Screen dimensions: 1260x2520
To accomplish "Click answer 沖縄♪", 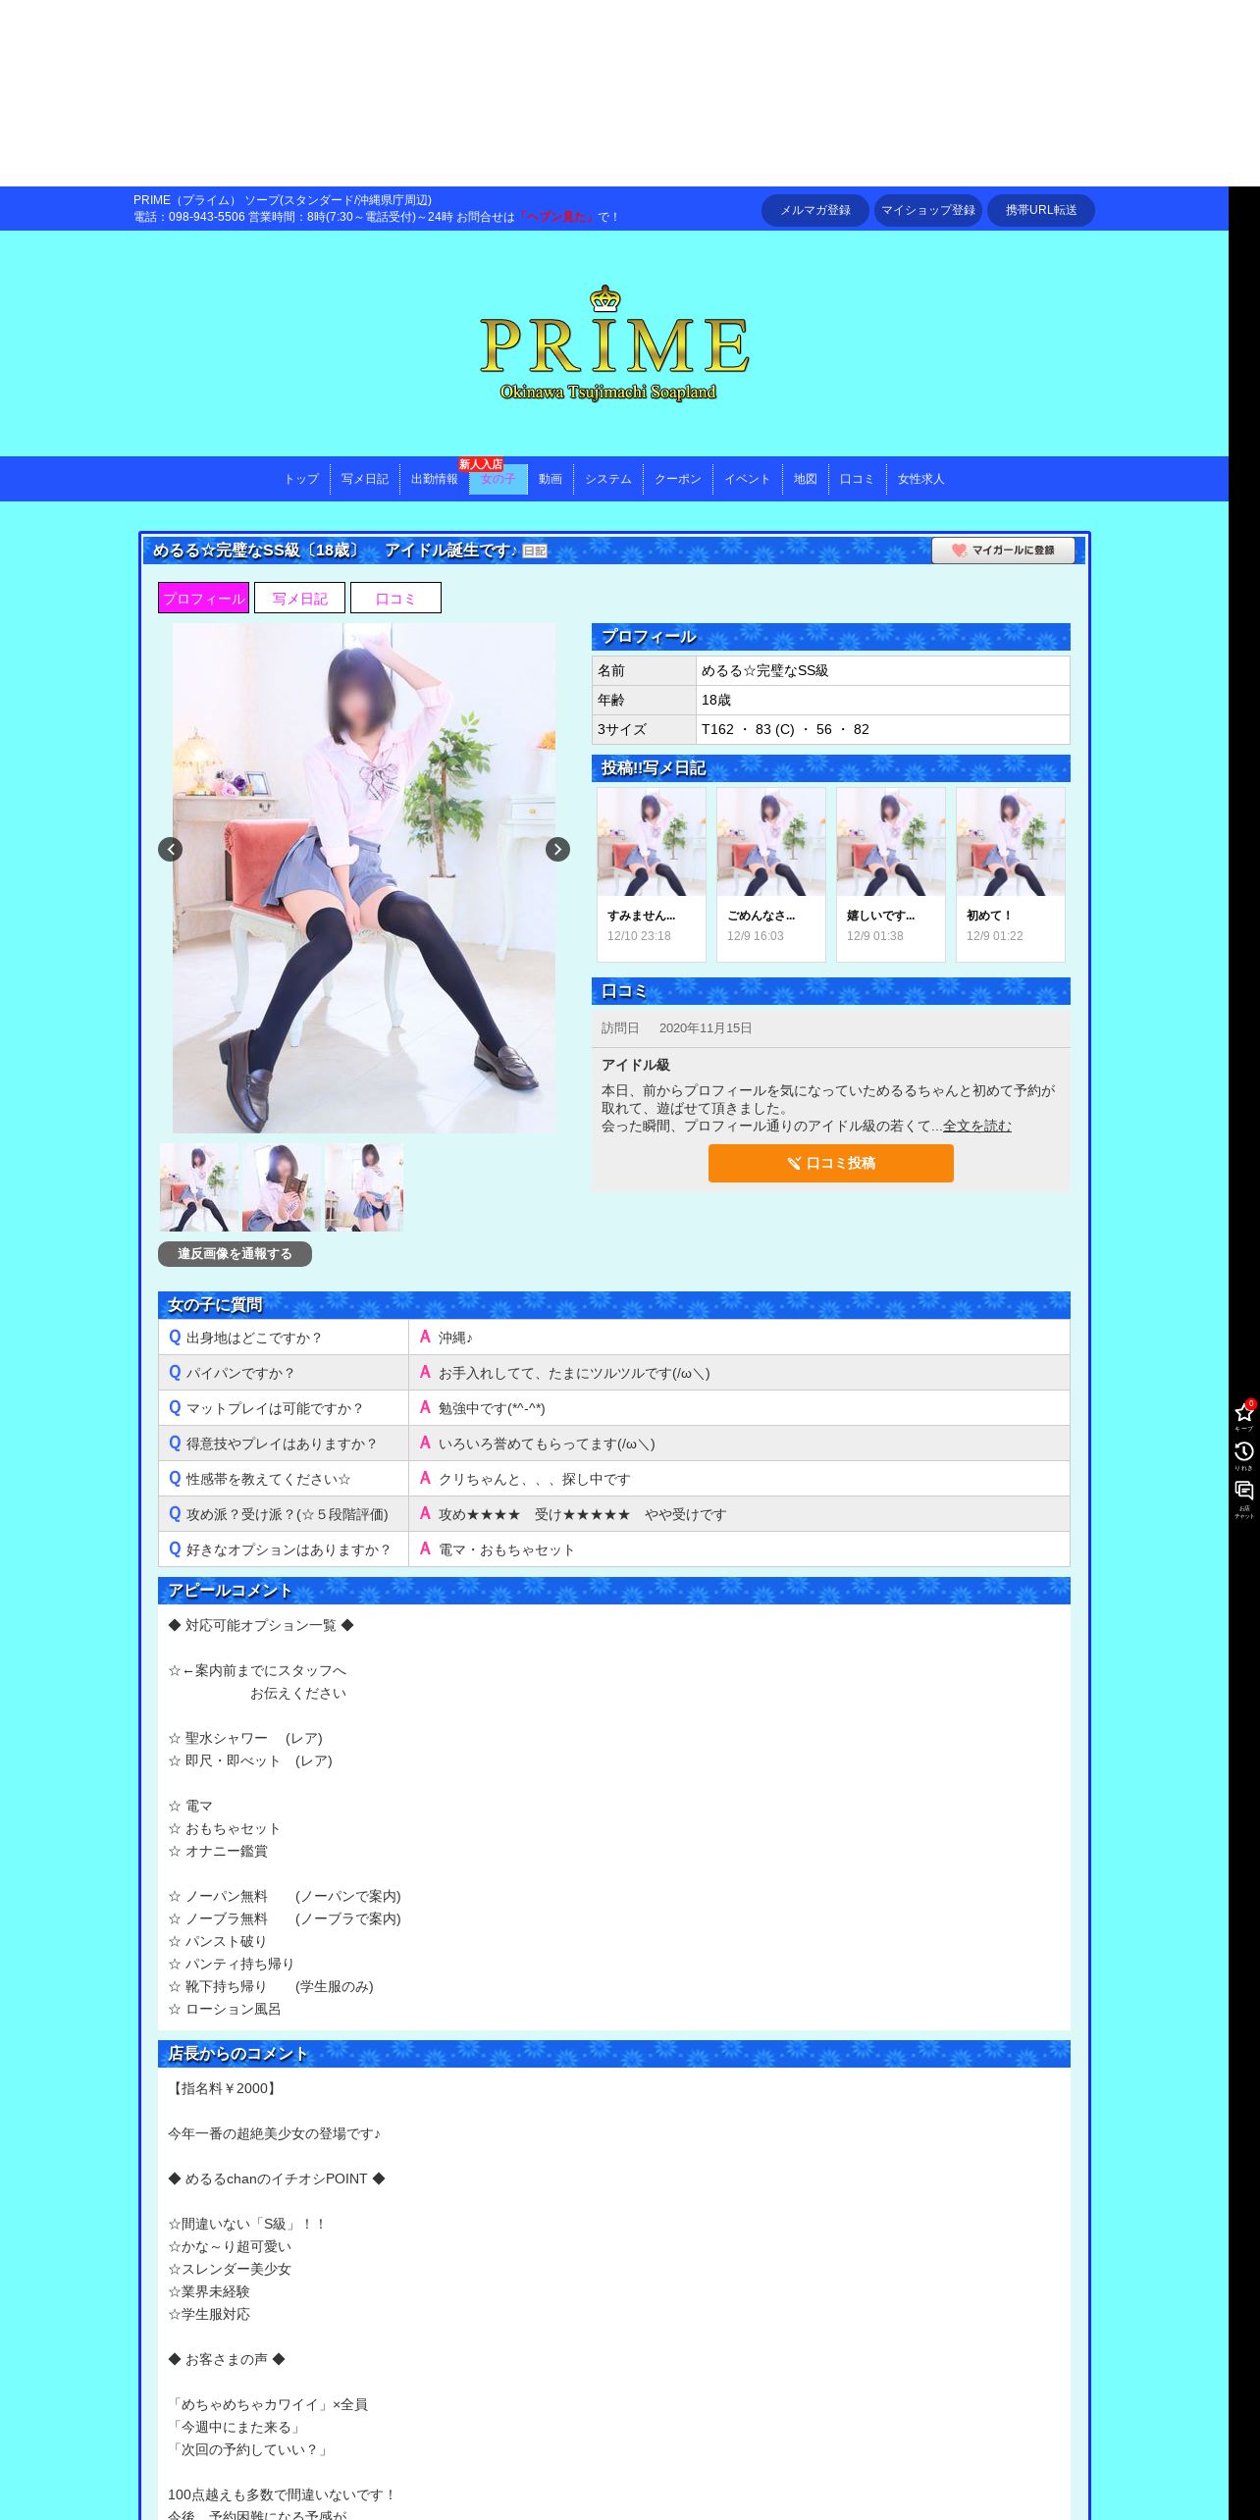I will pyautogui.click(x=455, y=1338).
